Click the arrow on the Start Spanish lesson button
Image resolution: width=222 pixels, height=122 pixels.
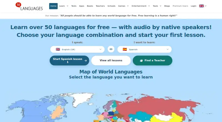tap(85, 60)
